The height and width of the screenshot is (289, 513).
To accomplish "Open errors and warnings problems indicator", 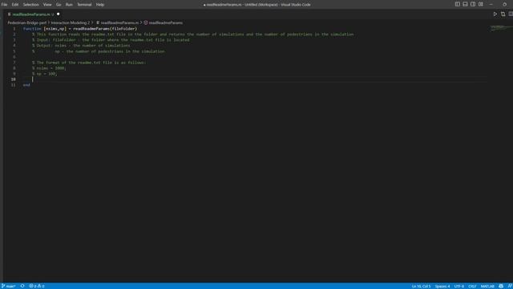I will [37, 286].
